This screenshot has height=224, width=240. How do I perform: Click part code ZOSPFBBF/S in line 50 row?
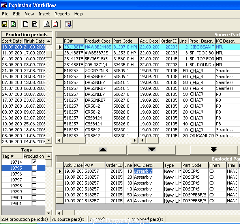coord(195,195)
